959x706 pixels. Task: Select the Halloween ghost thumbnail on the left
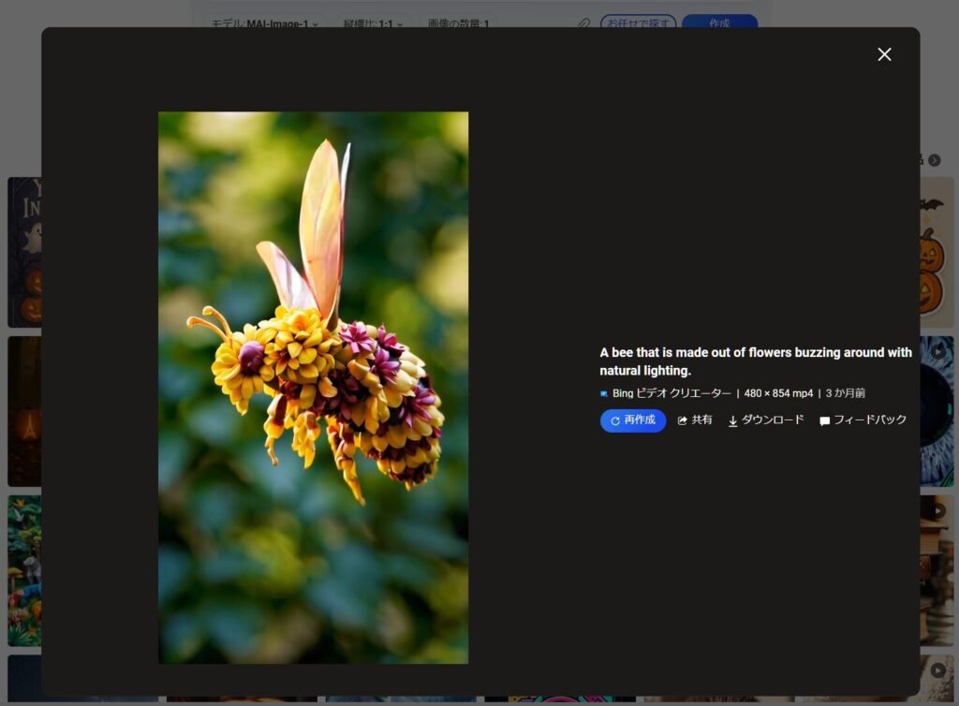(23, 252)
